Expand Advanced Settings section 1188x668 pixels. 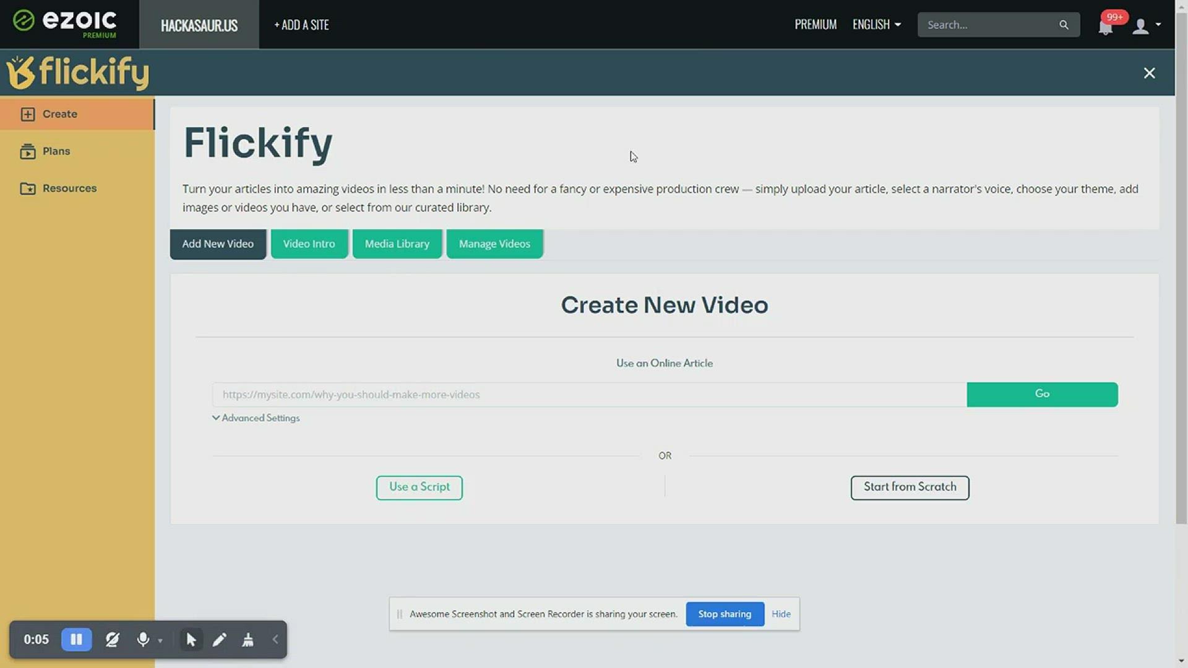coord(256,418)
